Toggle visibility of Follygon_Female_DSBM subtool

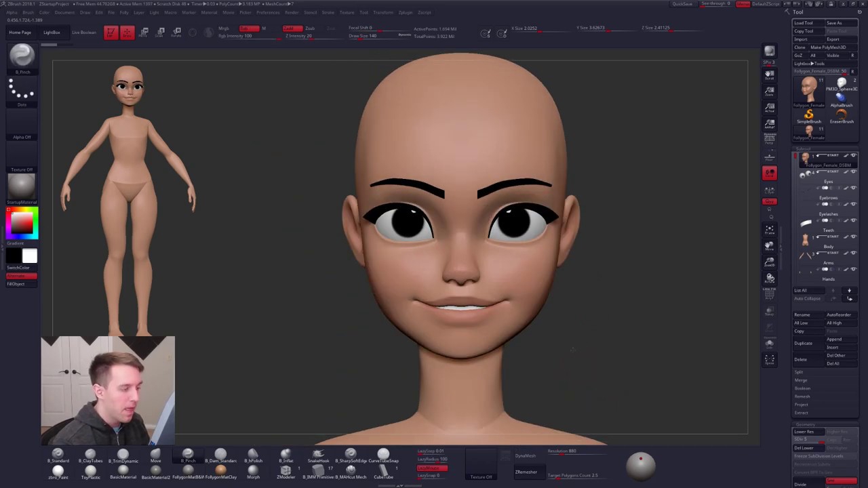(x=854, y=157)
